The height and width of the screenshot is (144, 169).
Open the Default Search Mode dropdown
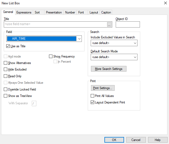pyautogui.click(x=114, y=57)
